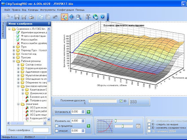Open the dropdown arrow next to Open icon

click(x=12, y=17)
